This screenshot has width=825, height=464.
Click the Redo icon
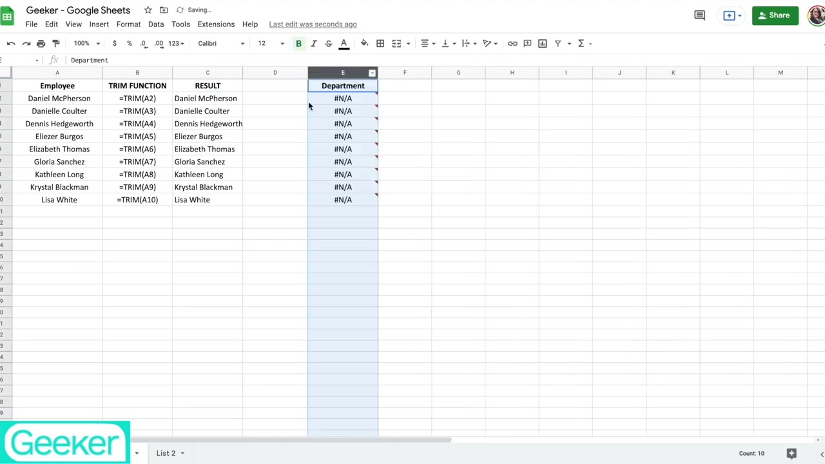pyautogui.click(x=26, y=43)
